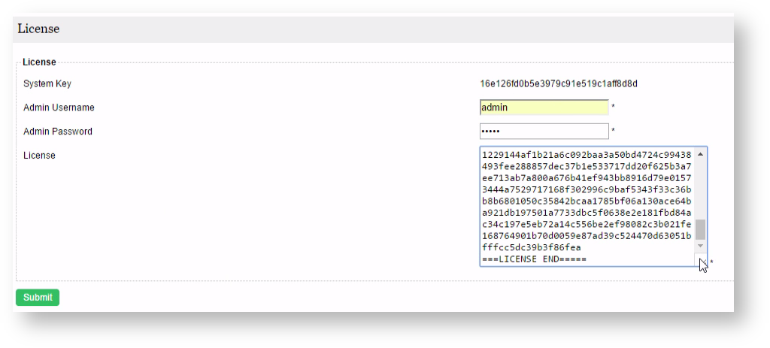Click the required asterisk beside Admin Password

tap(614, 132)
